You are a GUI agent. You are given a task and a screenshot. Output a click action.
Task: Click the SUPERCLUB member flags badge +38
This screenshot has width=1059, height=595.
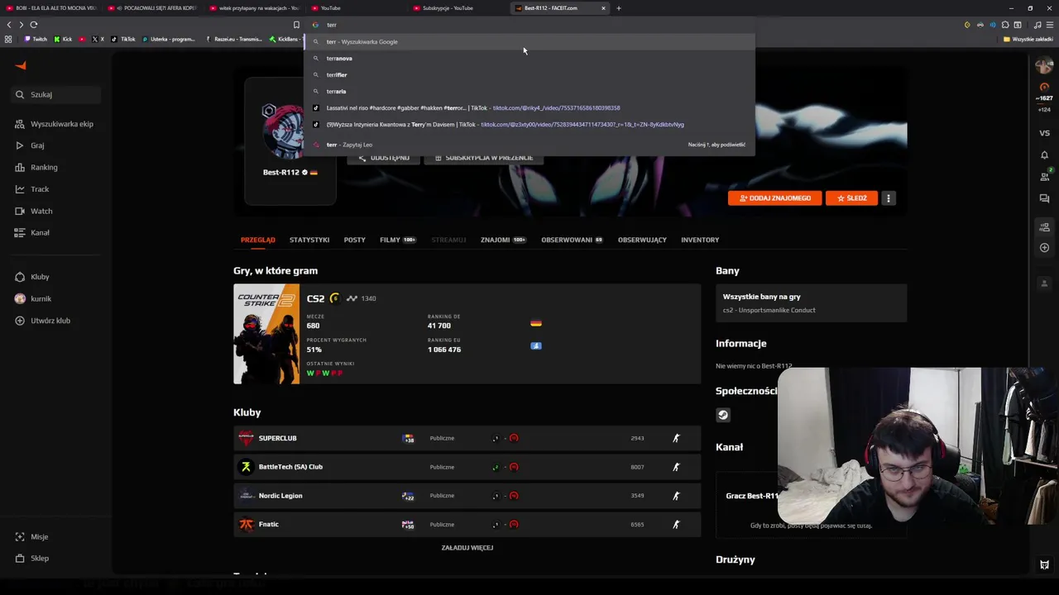coord(408,439)
